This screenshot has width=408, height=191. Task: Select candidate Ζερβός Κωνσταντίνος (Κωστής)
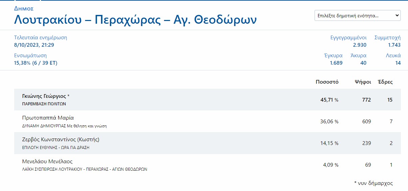pyautogui.click(x=60, y=140)
